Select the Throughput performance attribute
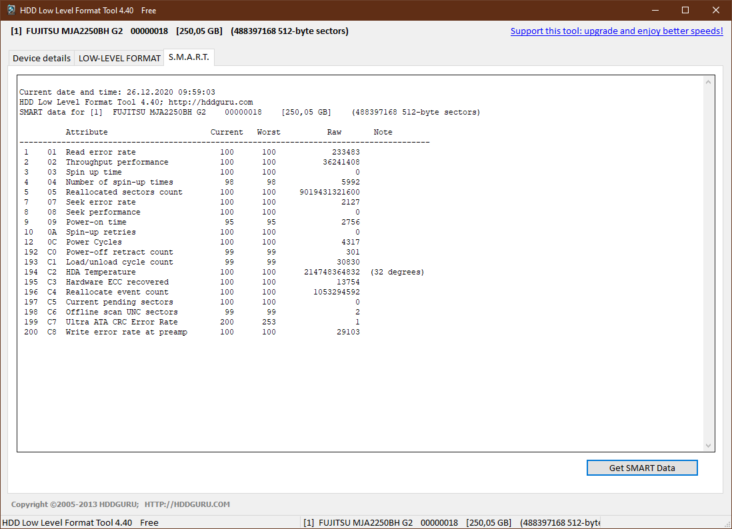Viewport: 732px width, 529px height. pyautogui.click(x=192, y=162)
